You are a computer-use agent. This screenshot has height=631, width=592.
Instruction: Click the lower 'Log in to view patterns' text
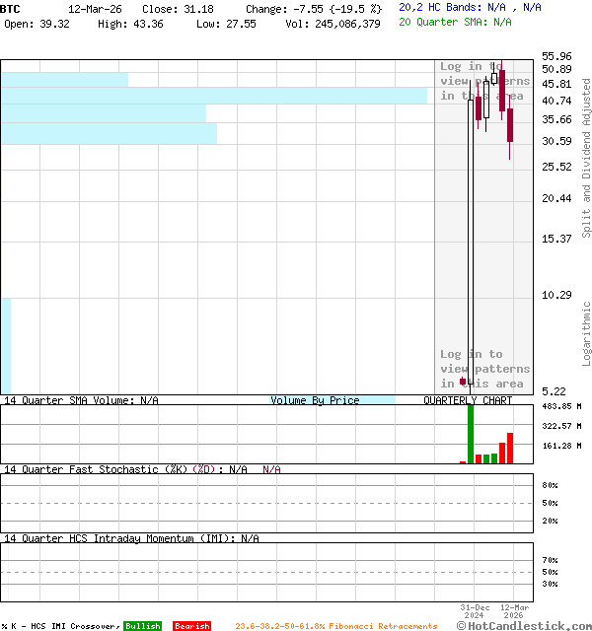point(484,369)
